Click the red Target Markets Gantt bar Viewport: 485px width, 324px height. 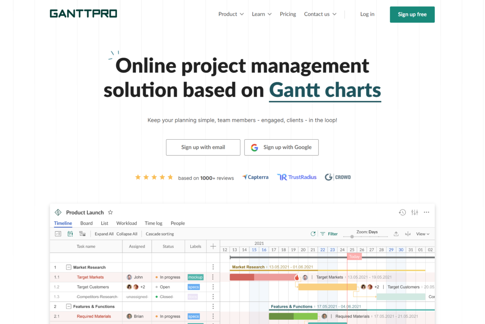263,277
